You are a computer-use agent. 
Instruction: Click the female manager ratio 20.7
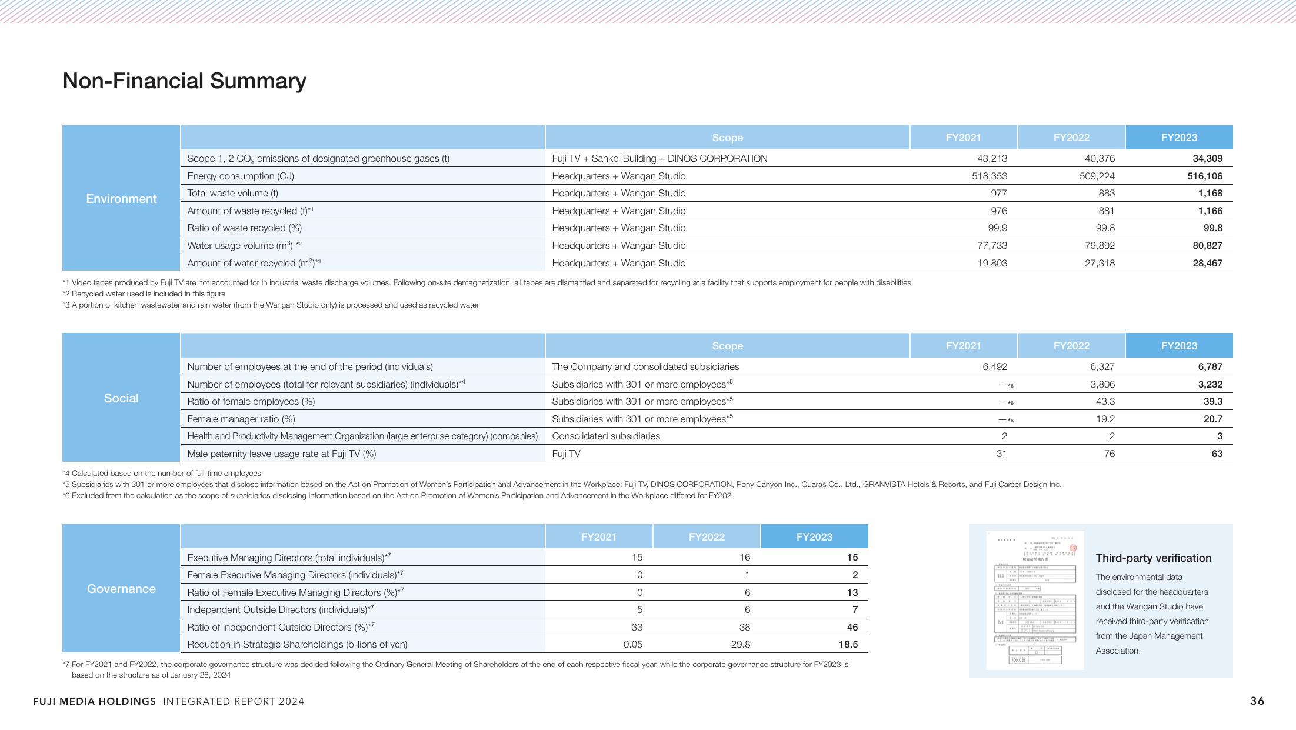point(1212,419)
